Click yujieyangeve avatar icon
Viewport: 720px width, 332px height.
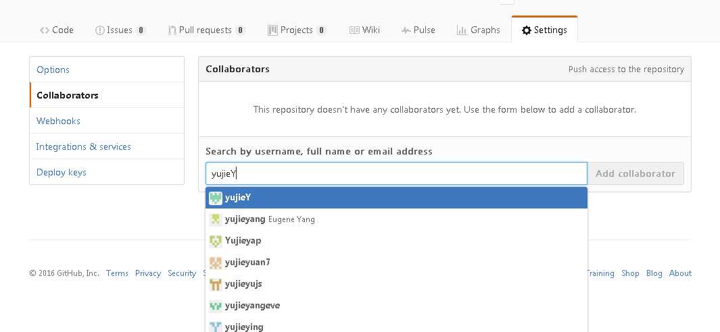(216, 306)
